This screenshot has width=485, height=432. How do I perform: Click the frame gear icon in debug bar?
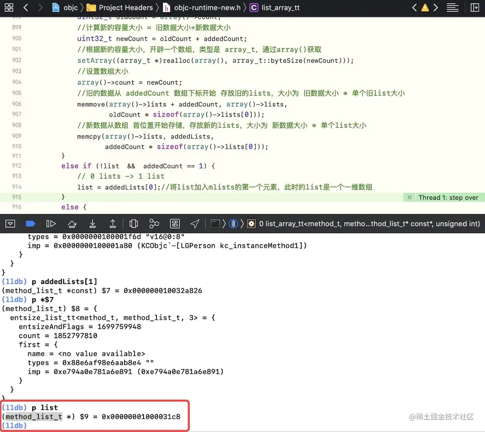pyautogui.click(x=251, y=223)
